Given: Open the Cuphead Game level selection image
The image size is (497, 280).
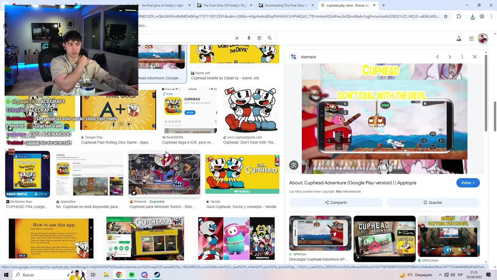Looking at the screenshot, I should click(145, 238).
